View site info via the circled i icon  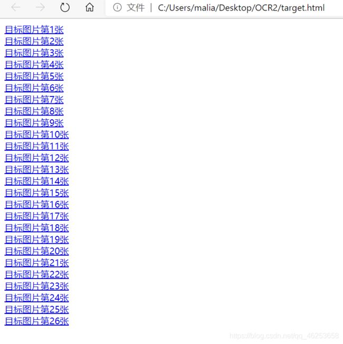(117, 7)
